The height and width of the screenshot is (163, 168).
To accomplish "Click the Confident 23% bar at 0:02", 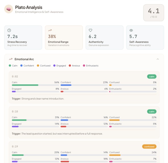I will [x=84, y=85].
